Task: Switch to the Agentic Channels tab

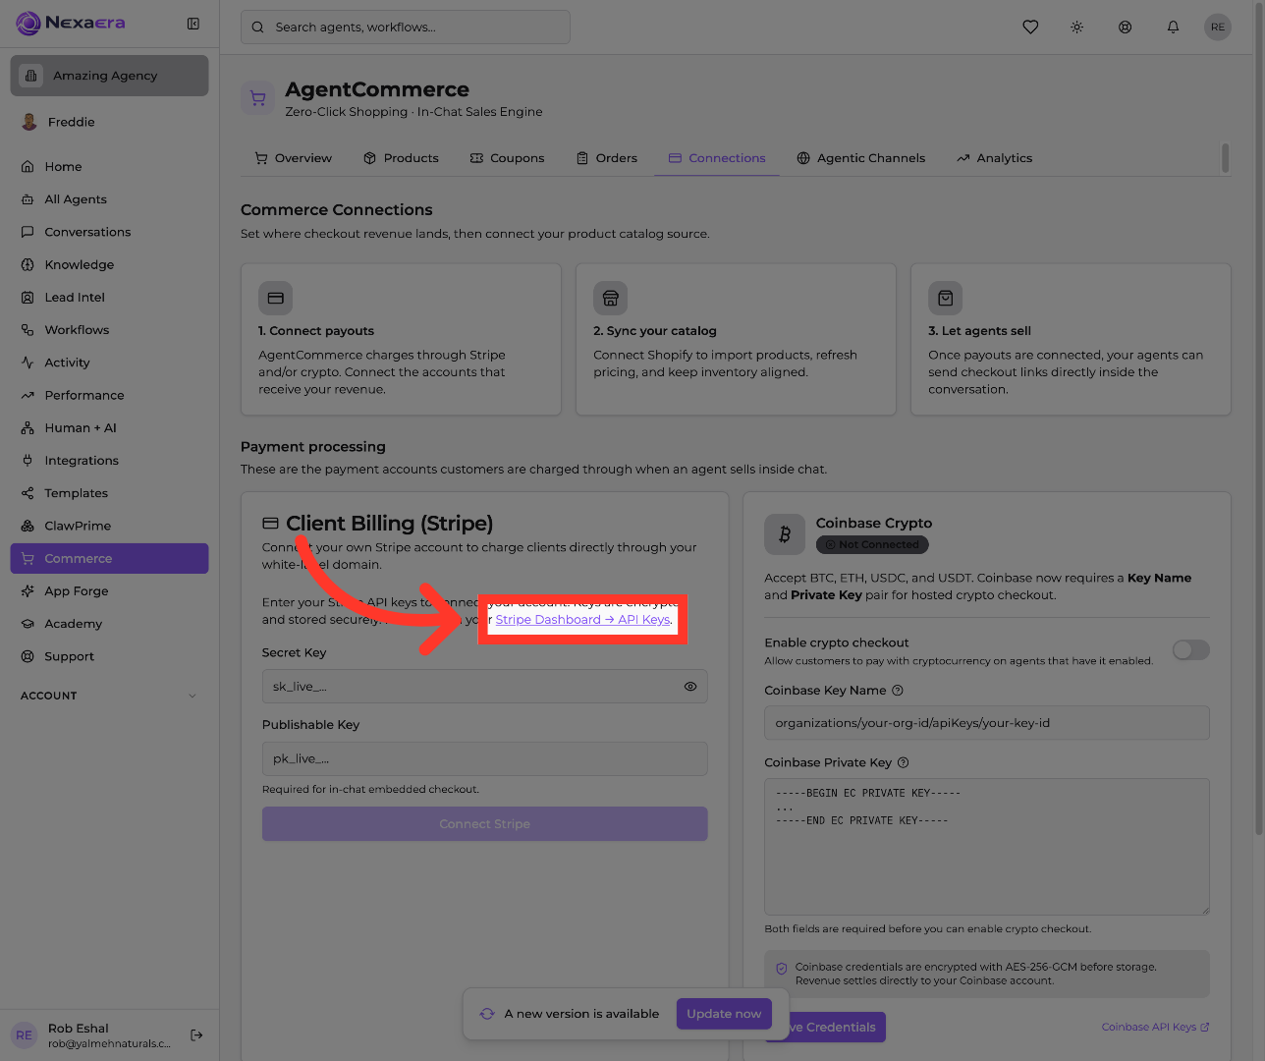Action: pos(860,158)
